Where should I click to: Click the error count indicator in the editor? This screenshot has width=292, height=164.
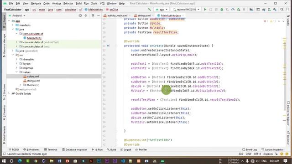[x=266, y=21]
